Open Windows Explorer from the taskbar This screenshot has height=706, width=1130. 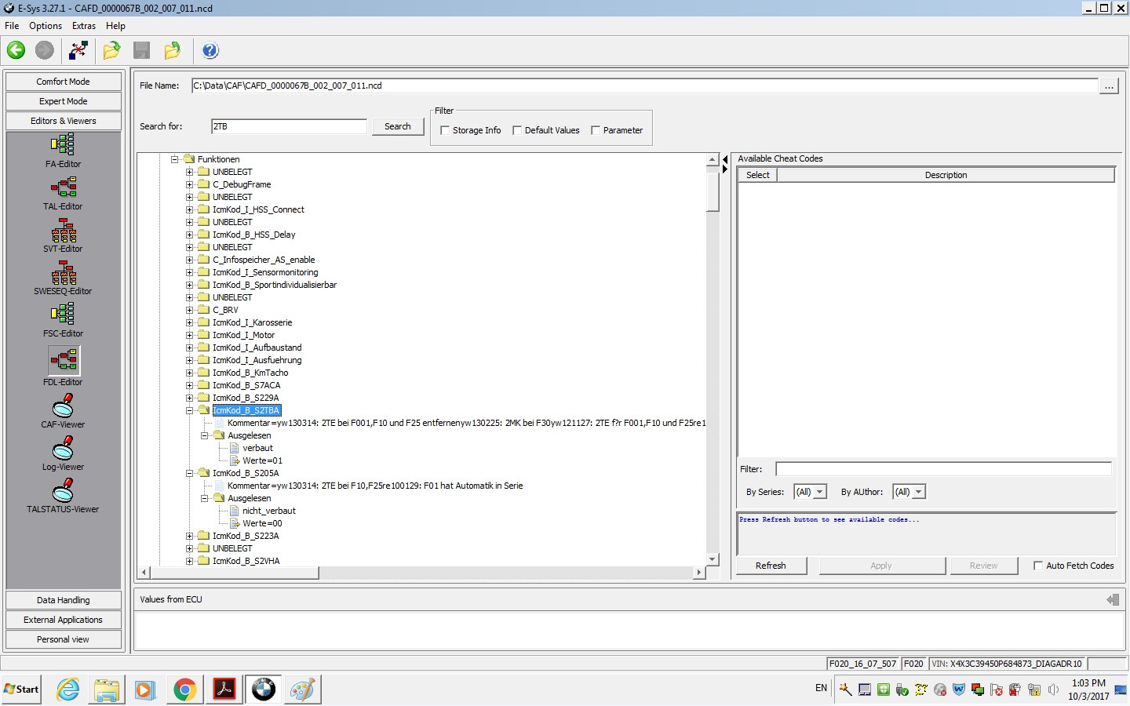[x=107, y=690]
